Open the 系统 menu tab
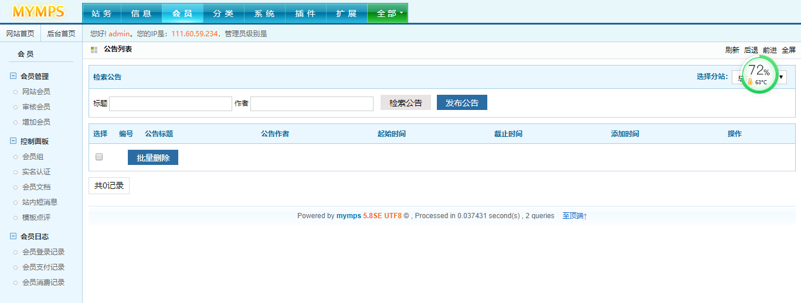This screenshot has width=801, height=303. click(264, 13)
